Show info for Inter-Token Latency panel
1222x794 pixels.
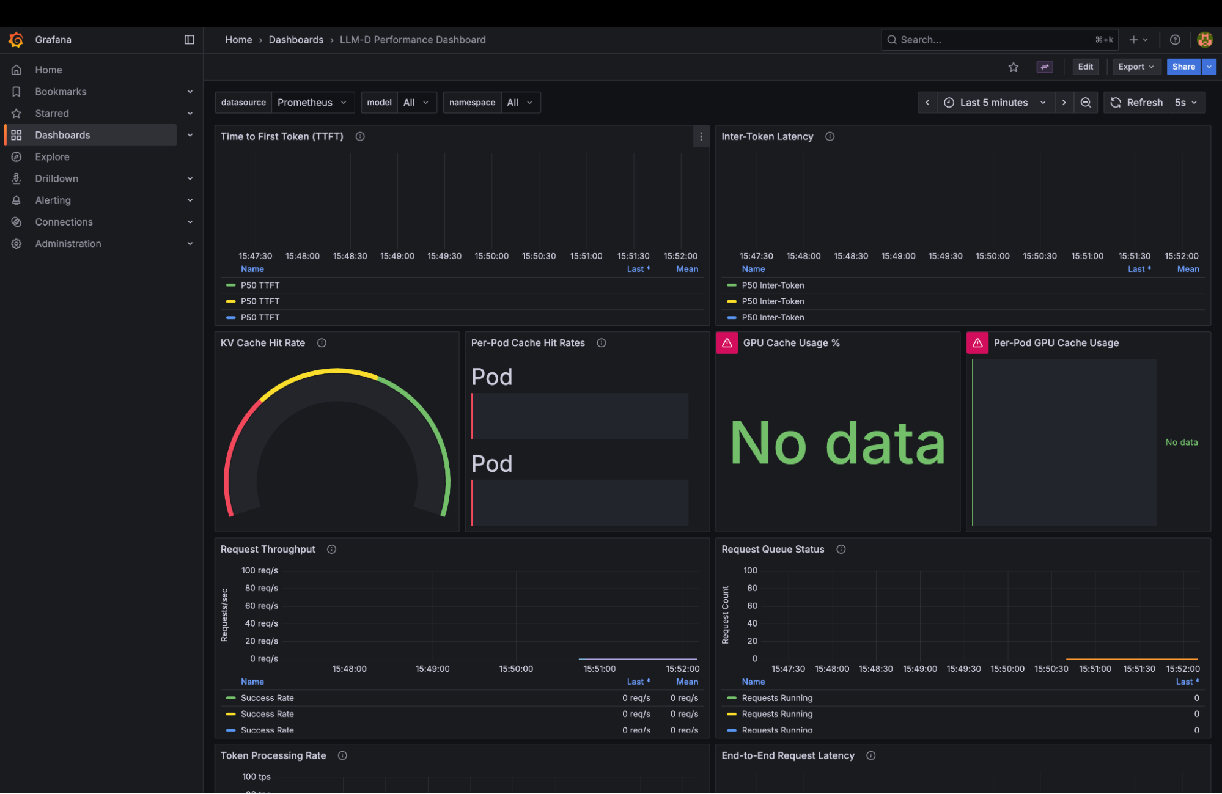[830, 137]
